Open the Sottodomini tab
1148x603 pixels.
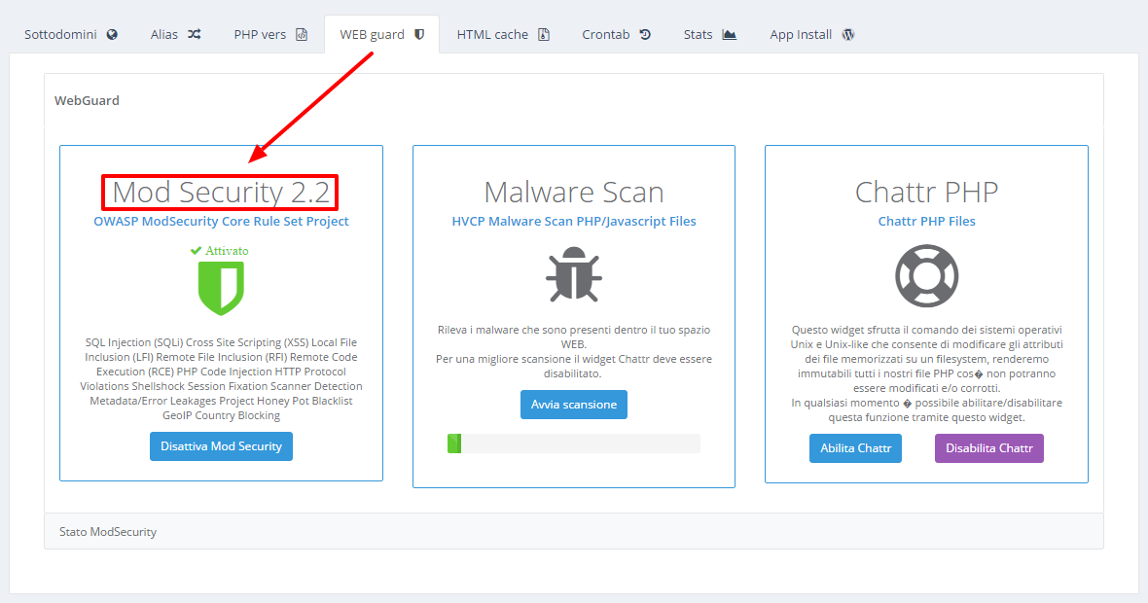click(x=71, y=34)
